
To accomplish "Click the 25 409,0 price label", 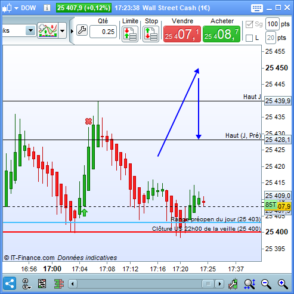I will click(x=278, y=196).
